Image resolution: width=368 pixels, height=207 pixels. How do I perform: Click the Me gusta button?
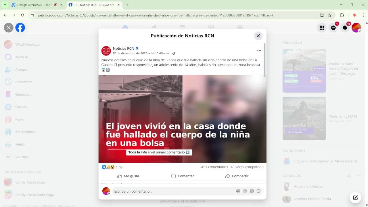coord(128,176)
